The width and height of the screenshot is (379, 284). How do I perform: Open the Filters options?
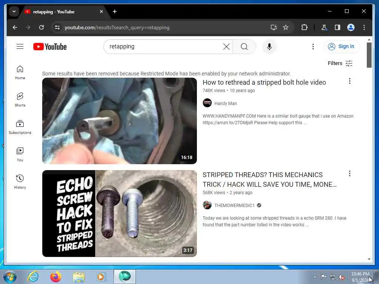pyautogui.click(x=340, y=63)
